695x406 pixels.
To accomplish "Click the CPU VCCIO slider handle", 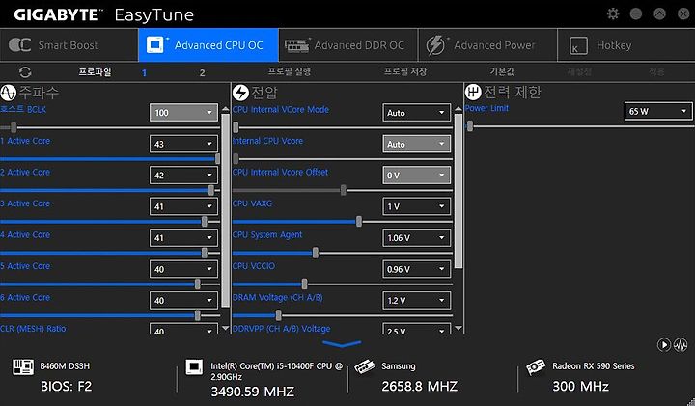I will [x=304, y=284].
